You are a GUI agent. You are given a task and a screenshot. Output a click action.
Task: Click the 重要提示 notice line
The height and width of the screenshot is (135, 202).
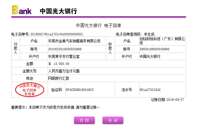[55, 107]
